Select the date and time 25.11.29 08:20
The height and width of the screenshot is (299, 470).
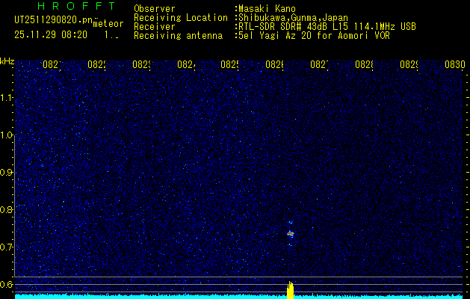(x=51, y=35)
